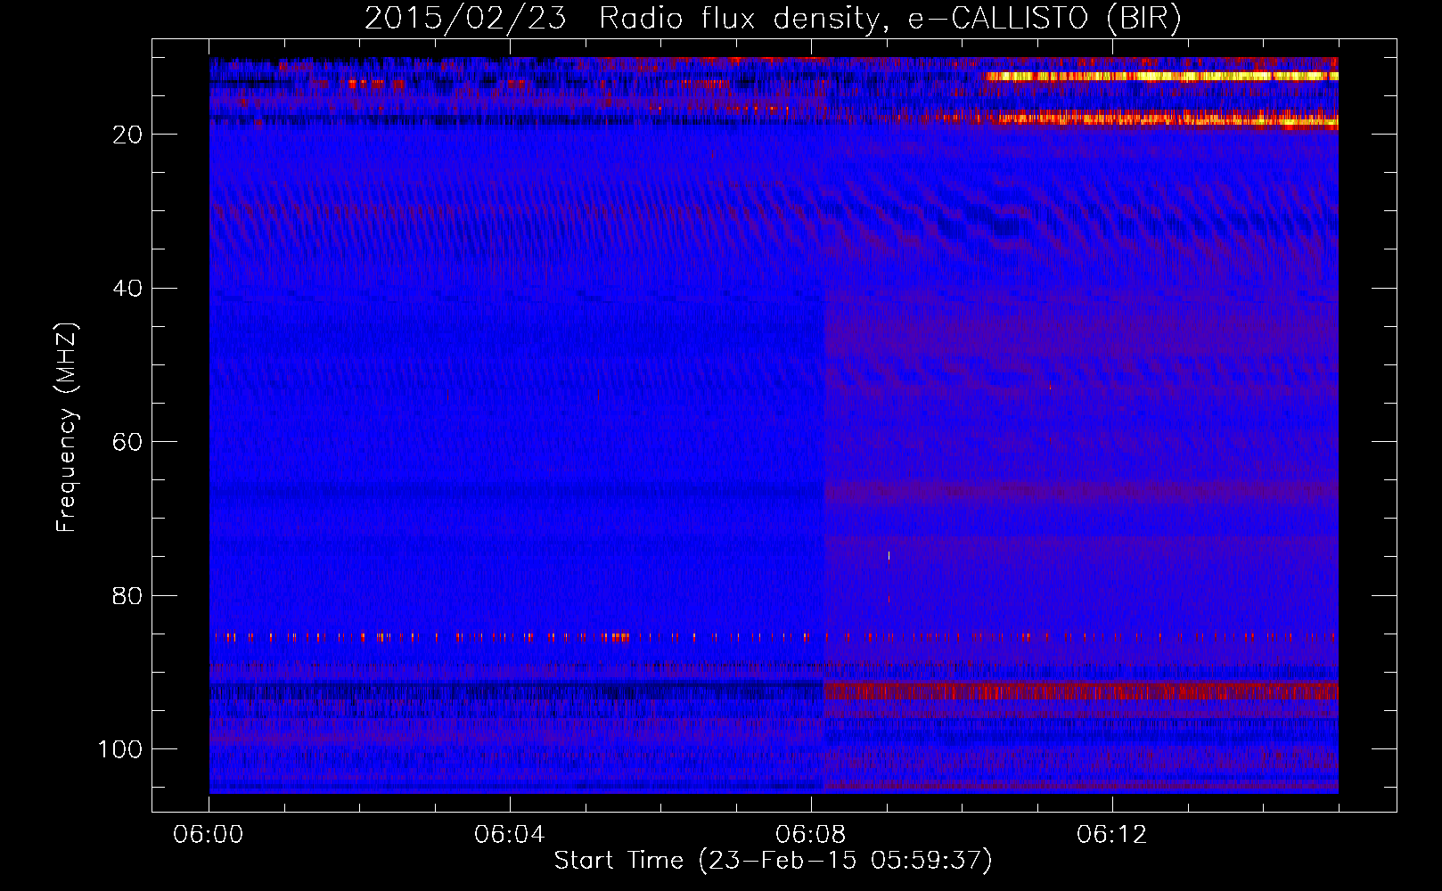Click the '06:08' time tick label

coord(811,835)
